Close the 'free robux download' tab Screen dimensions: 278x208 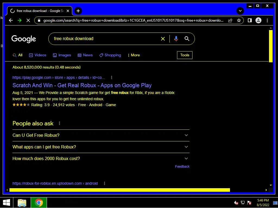(x=68, y=11)
